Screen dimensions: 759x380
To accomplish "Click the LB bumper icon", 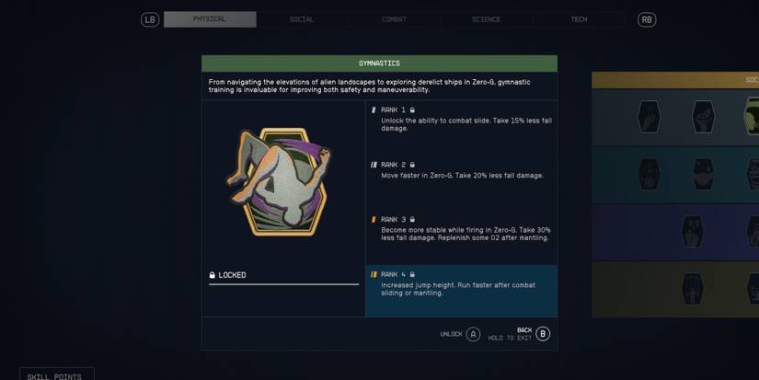I will (150, 19).
